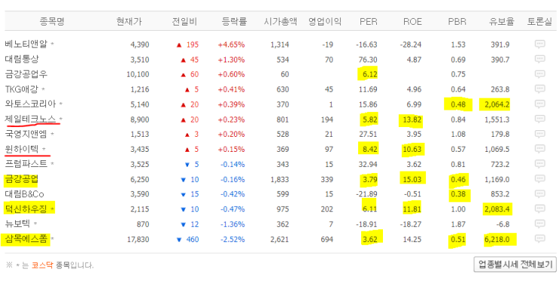Click the 등락률 column header
This screenshot has height=288, width=559.
(x=234, y=22)
